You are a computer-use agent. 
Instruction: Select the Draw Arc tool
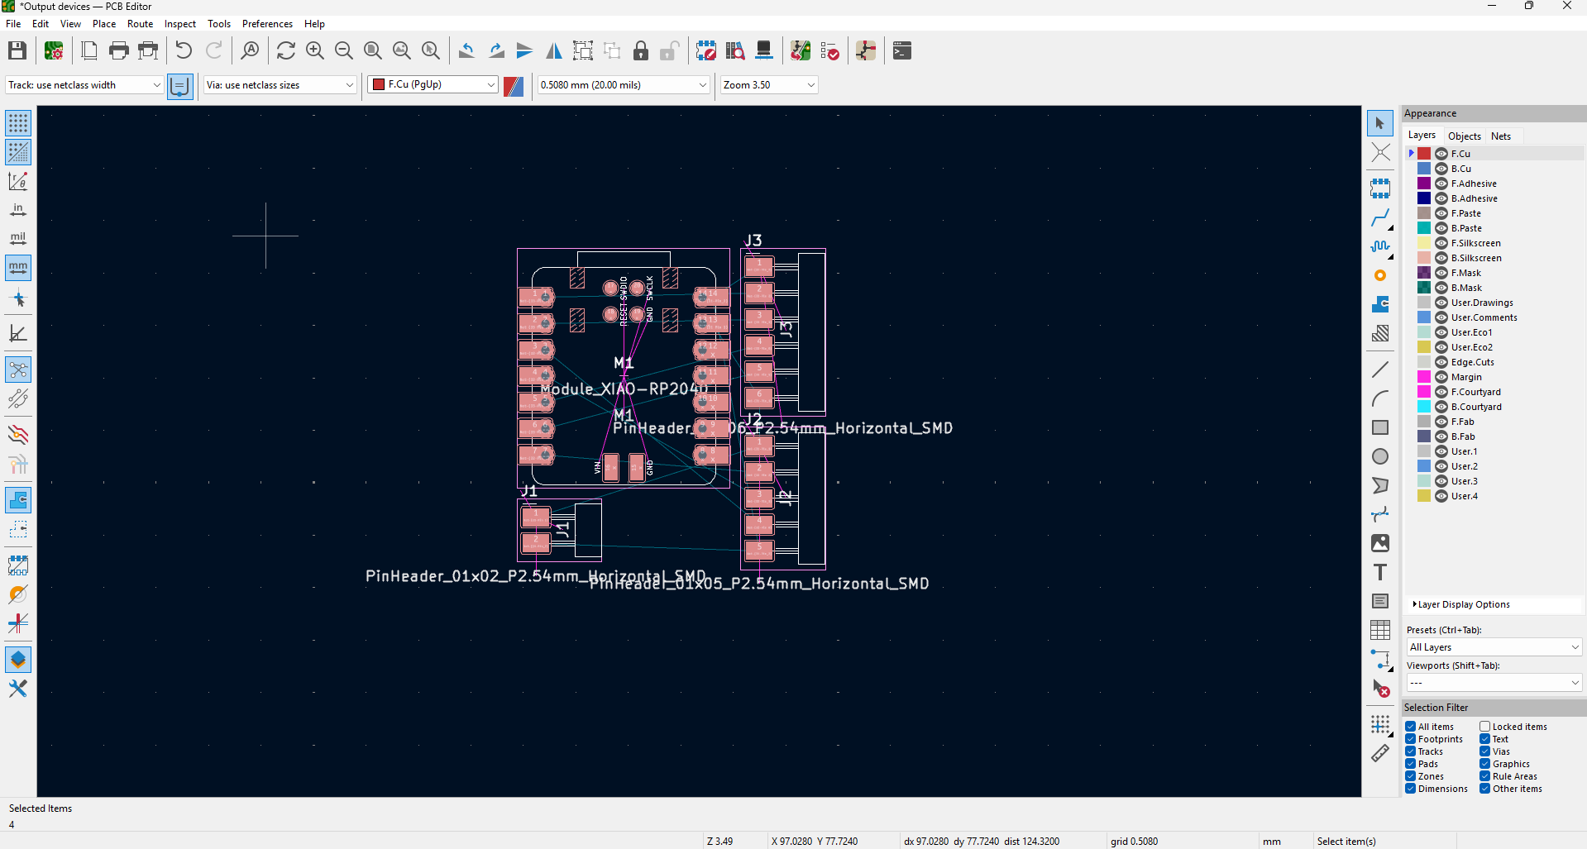coord(1380,398)
